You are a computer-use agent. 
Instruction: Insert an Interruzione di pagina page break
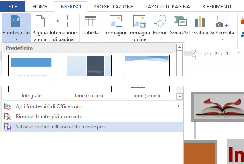click(x=63, y=28)
